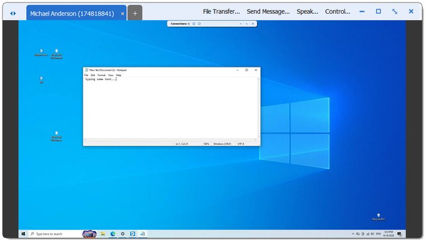426x241 pixels.
Task: Click the Ln 1, Col 21 status entry
Action: (x=182, y=144)
